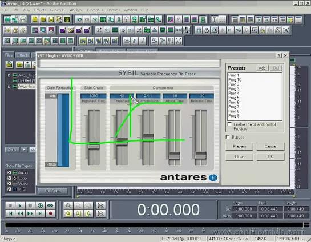This screenshot has height=242, width=311.
Task: Toggle Audio file type checkbox
Action: tap(9, 172)
